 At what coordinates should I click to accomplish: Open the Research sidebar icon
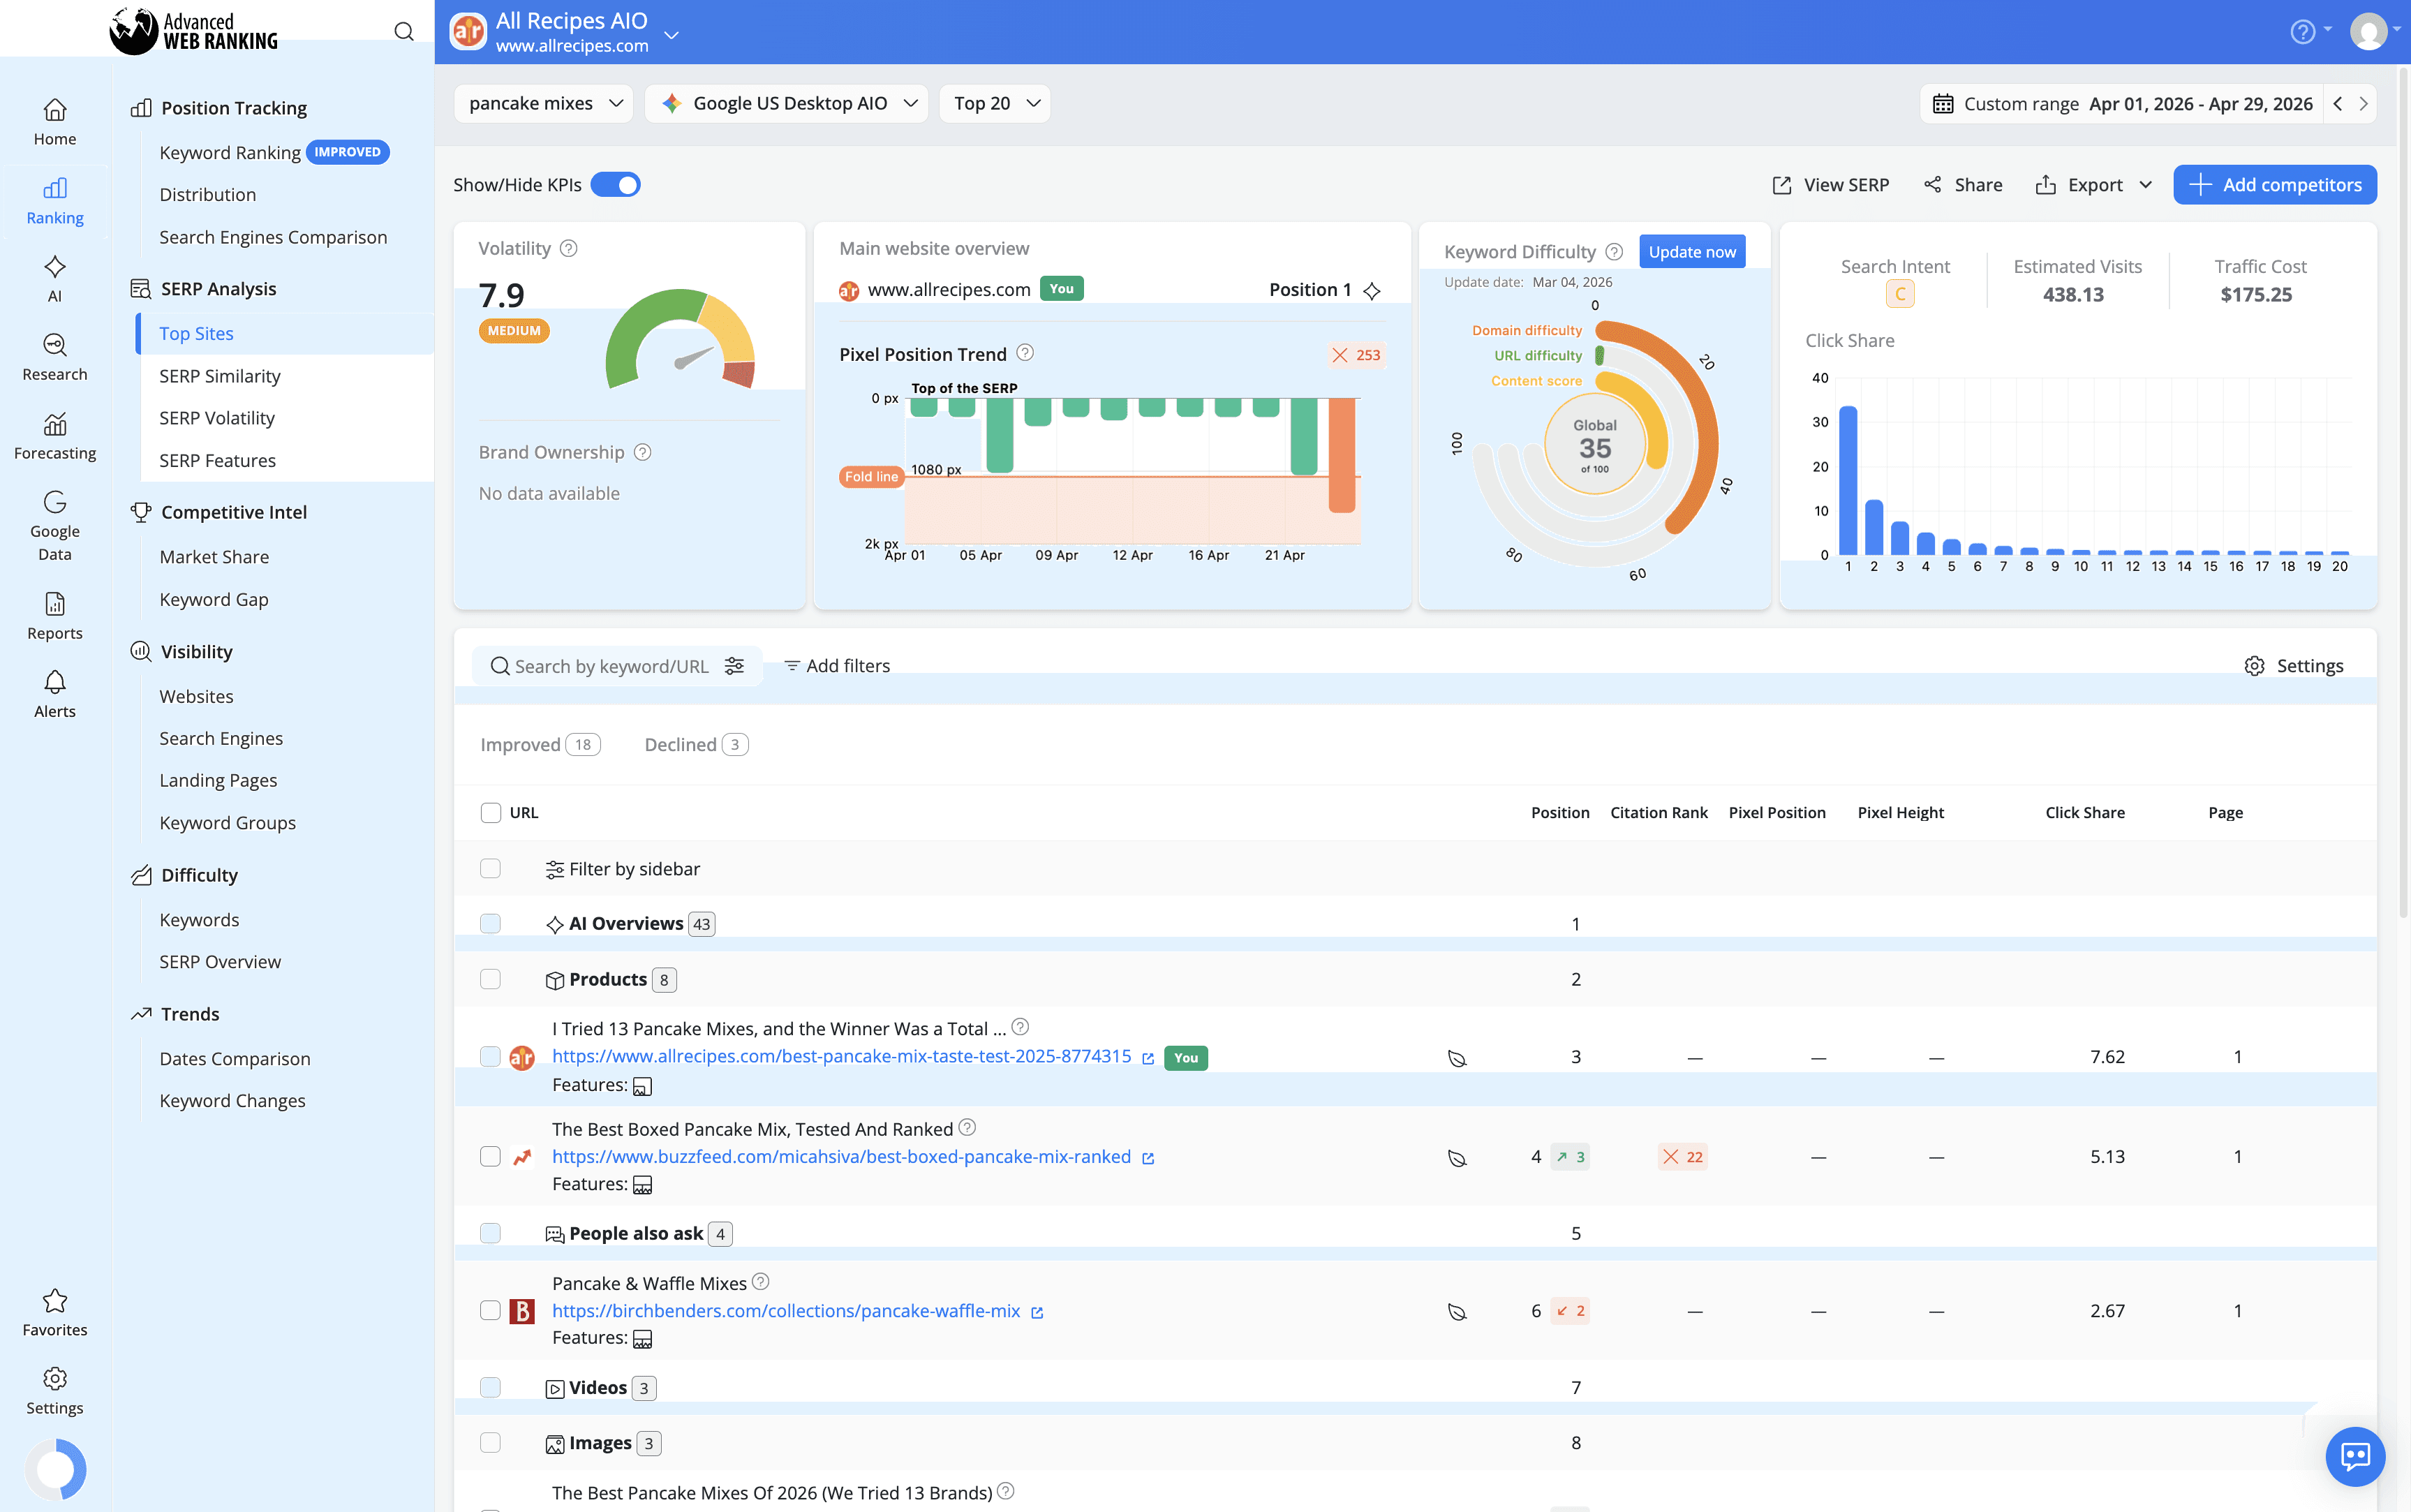pos(55,358)
